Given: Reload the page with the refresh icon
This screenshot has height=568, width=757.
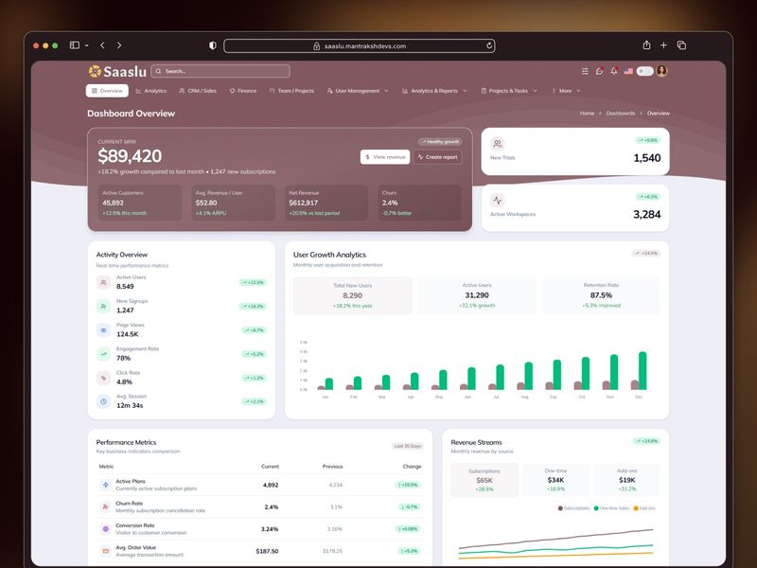Looking at the screenshot, I should tap(489, 45).
